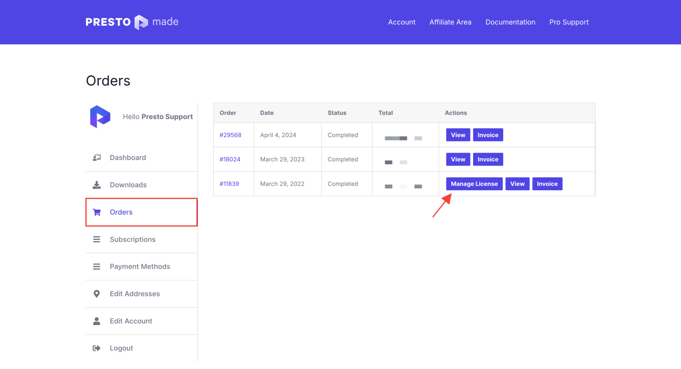The height and width of the screenshot is (369, 681).
Task: Click the Logout arrow icon
Action: pyautogui.click(x=97, y=348)
